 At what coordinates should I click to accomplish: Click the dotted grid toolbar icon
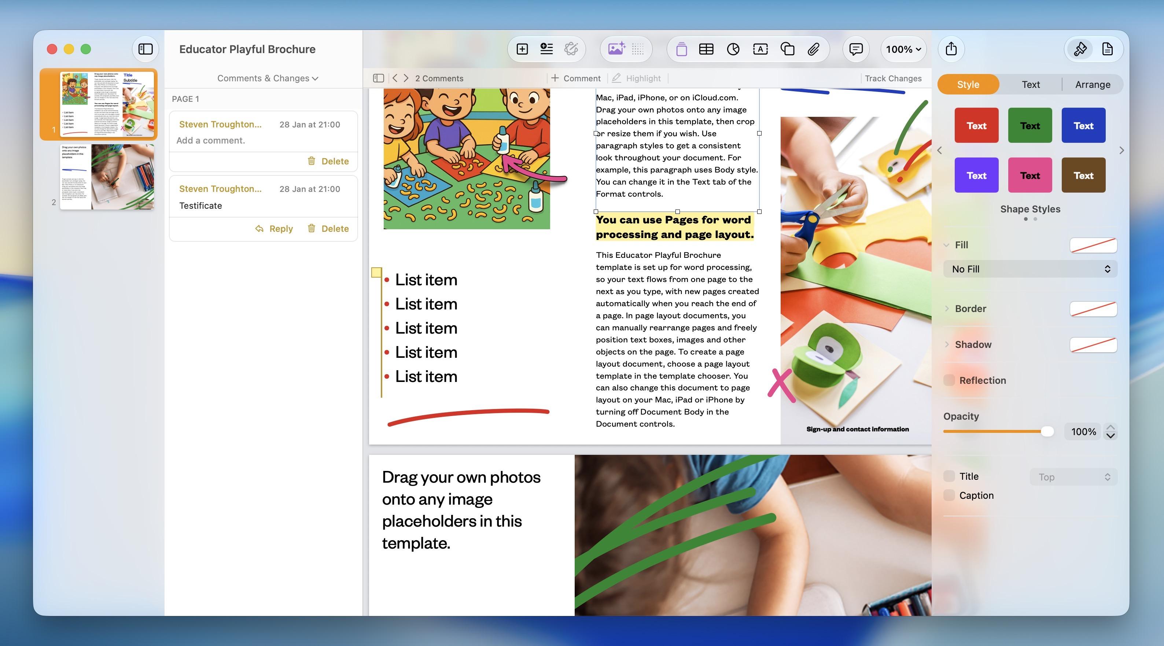[638, 49]
